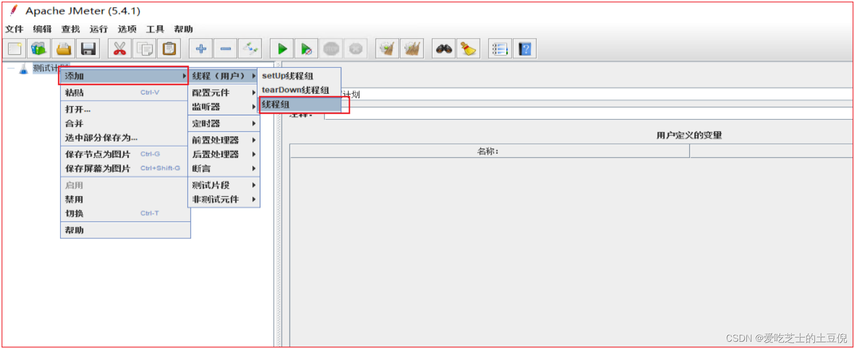Image resolution: width=855 pixels, height=348 pixels.
Task: Open the 文件 menu
Action: pos(14,29)
